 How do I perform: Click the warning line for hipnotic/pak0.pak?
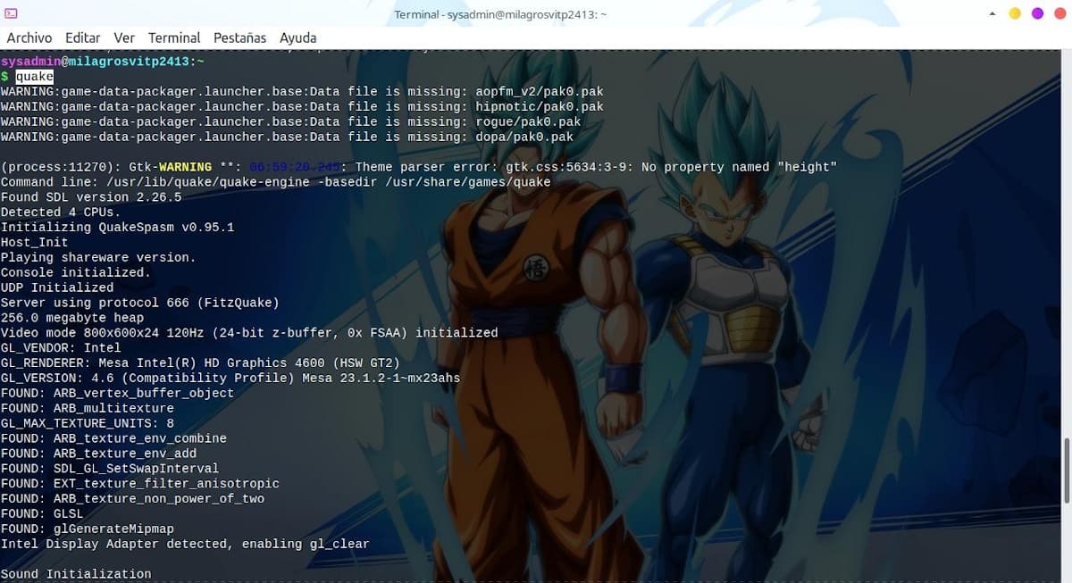click(x=302, y=107)
